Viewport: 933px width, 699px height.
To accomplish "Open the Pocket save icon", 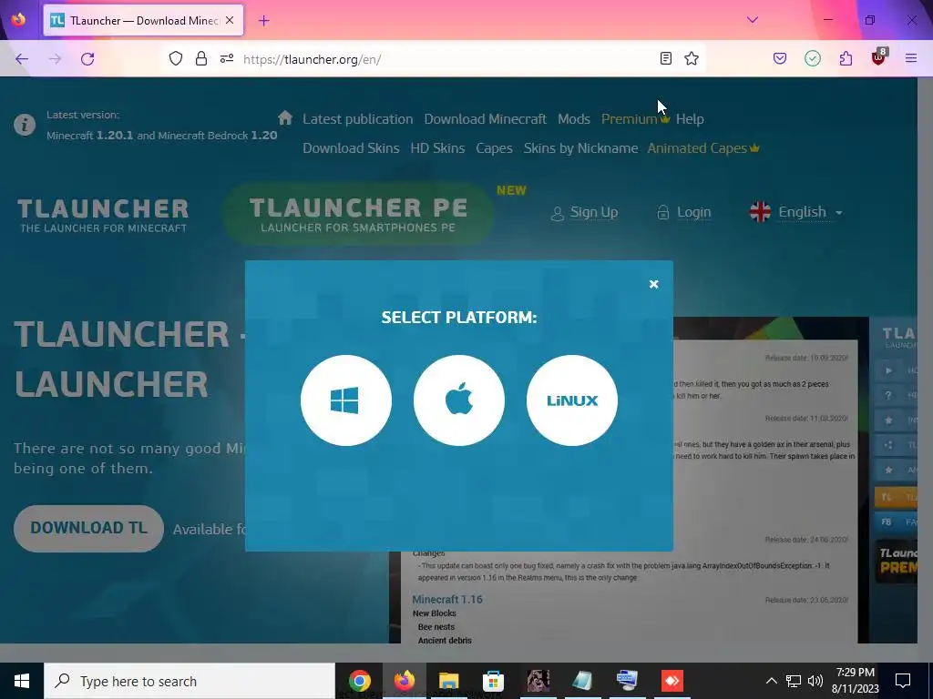I will coord(780,58).
